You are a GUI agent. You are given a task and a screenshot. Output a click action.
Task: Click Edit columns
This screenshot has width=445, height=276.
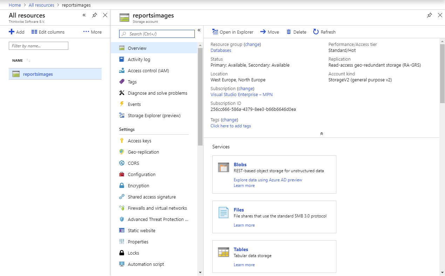pos(48,32)
